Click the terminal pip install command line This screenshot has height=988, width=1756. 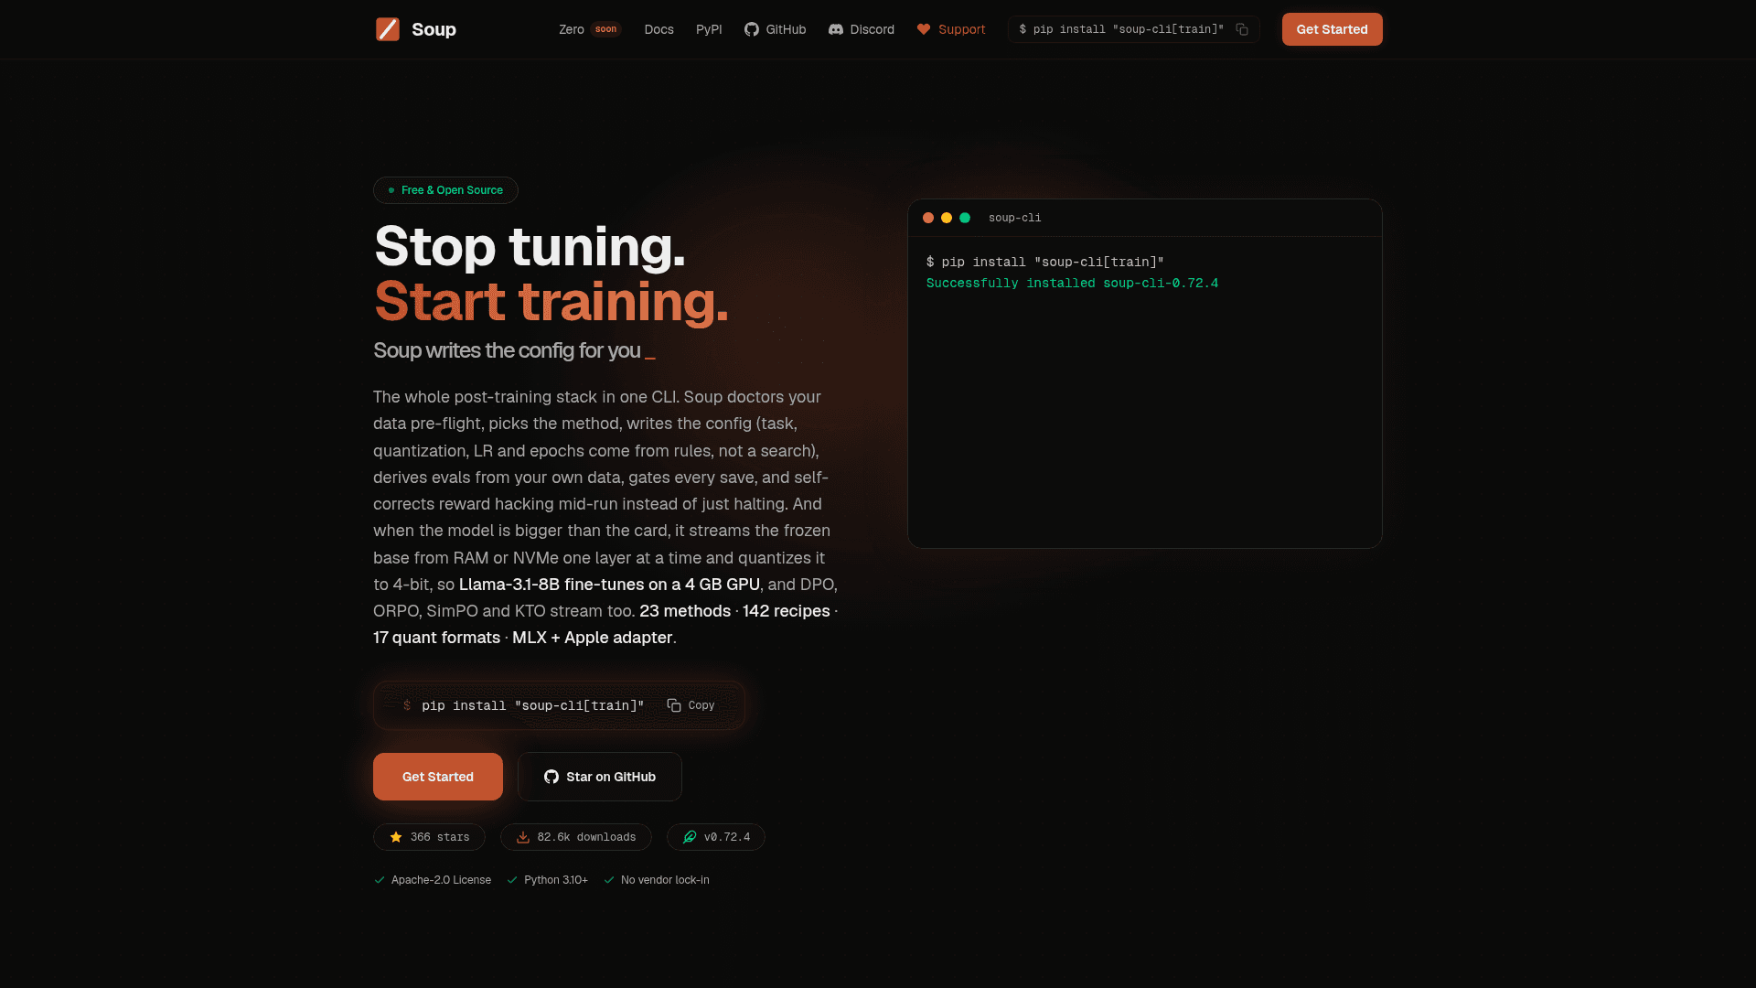[1045, 262]
